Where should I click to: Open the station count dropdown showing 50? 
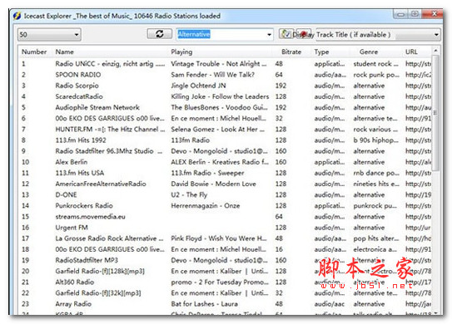49,35
